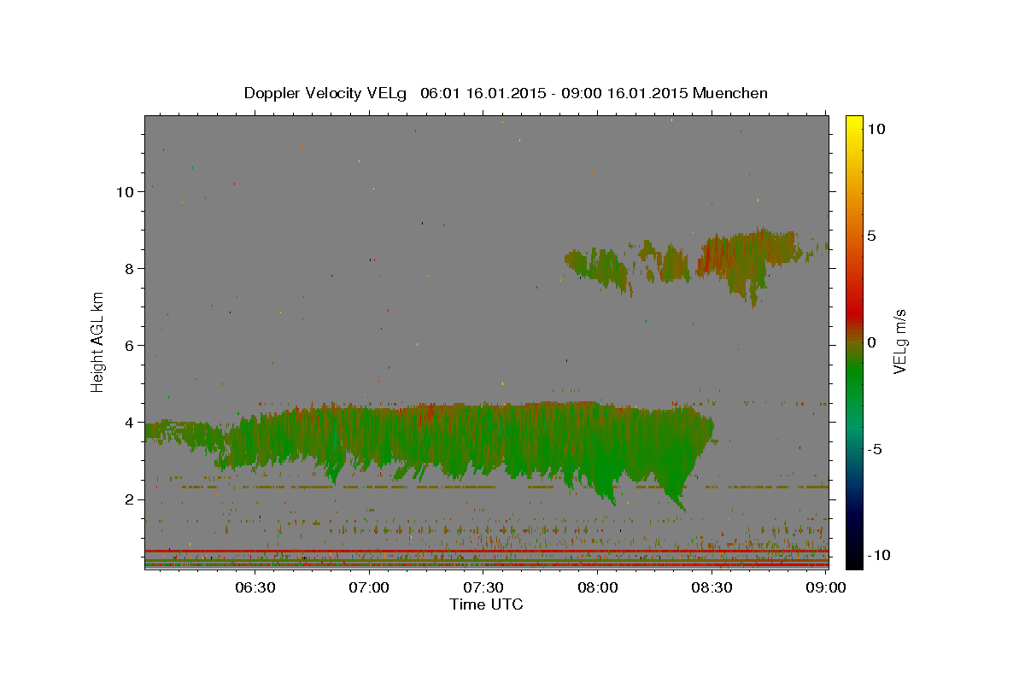Screen dimensions: 1025x683
Task: Click the colorbar value 10 label
Action: click(x=876, y=129)
